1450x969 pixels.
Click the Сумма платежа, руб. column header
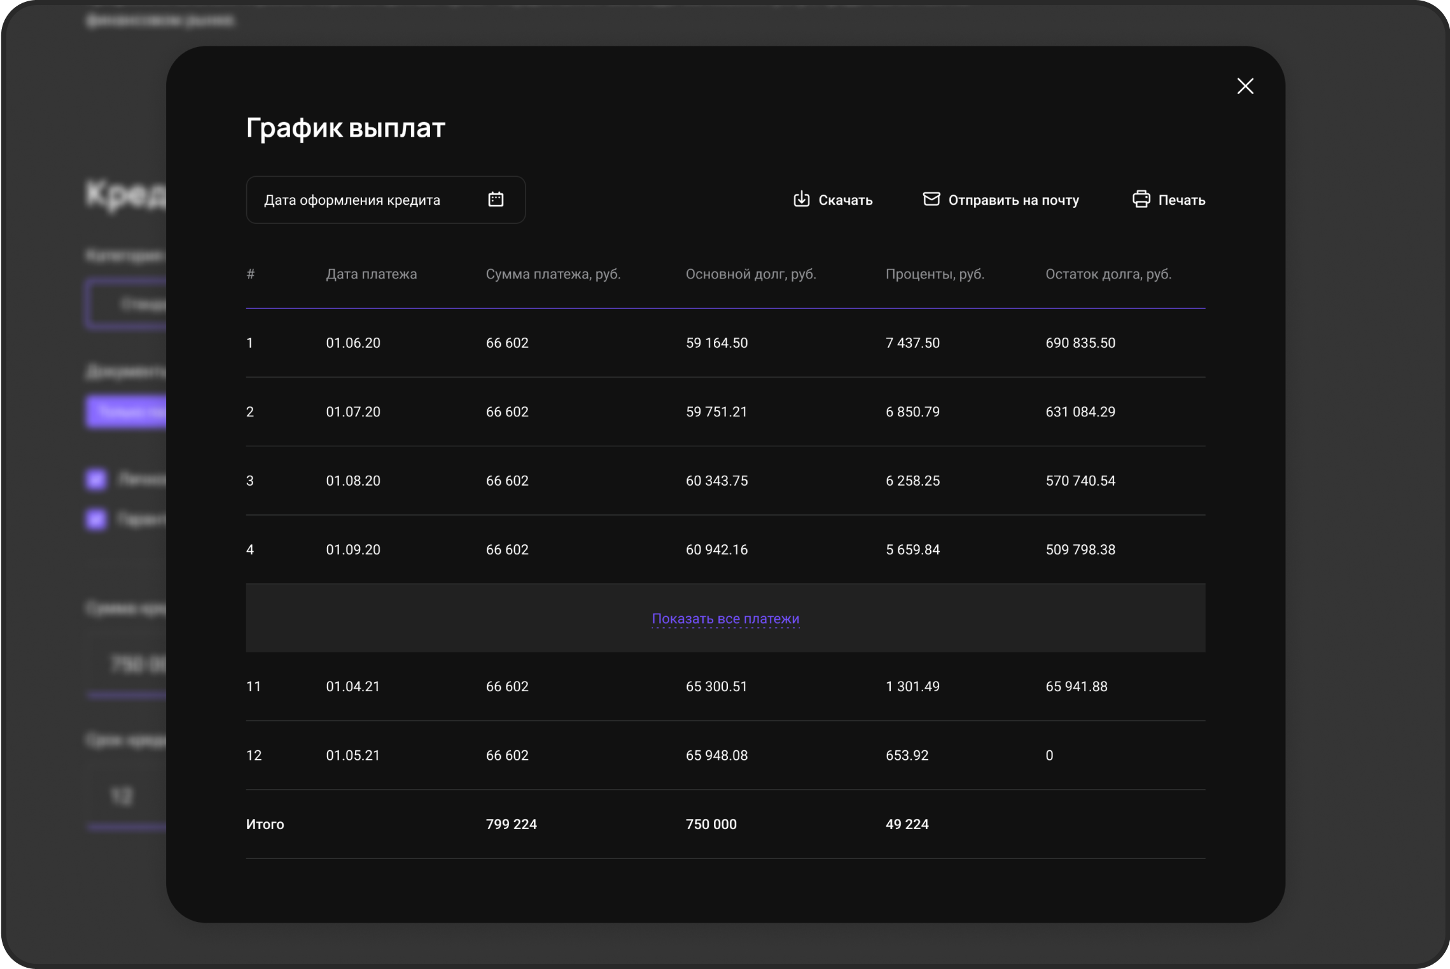[x=552, y=274]
